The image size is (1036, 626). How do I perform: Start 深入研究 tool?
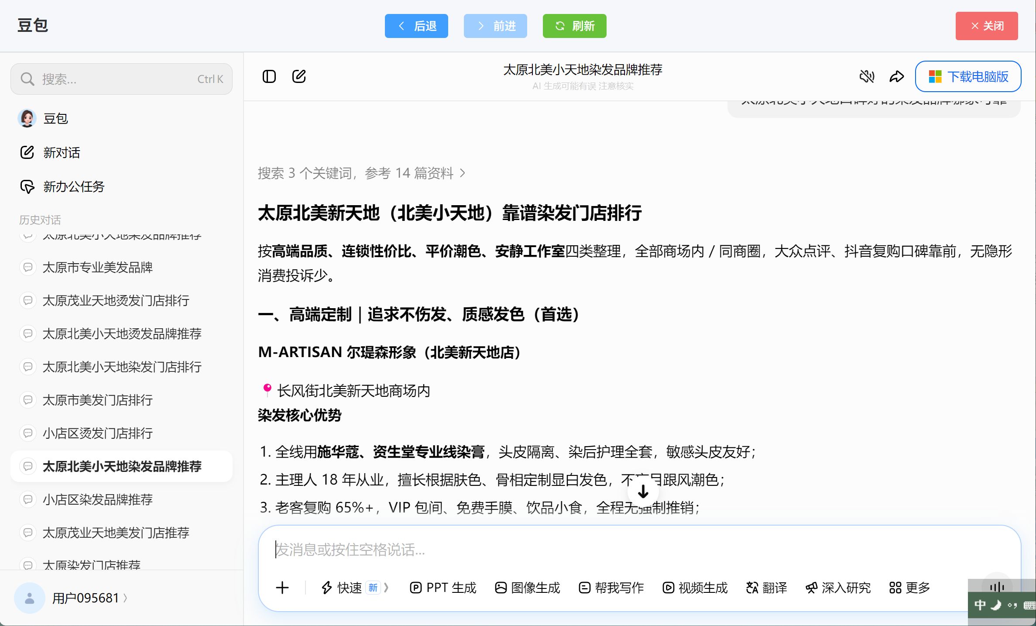click(x=838, y=588)
